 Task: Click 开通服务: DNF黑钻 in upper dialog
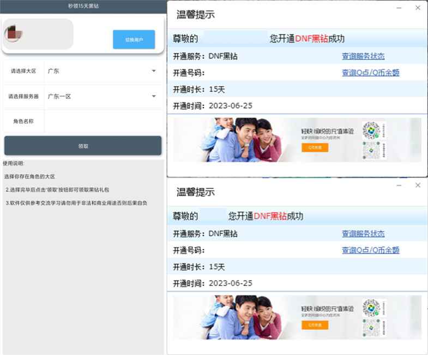(x=205, y=56)
